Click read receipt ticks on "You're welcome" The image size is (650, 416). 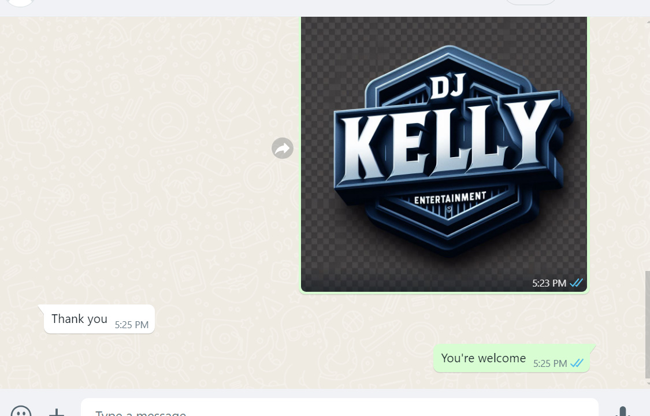pos(577,363)
